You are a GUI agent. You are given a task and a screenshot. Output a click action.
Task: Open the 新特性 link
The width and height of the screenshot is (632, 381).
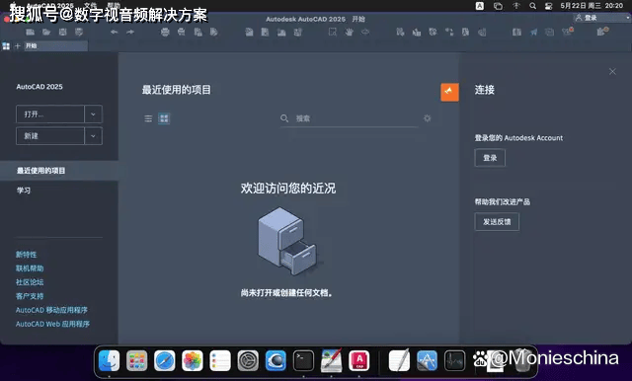coord(27,255)
